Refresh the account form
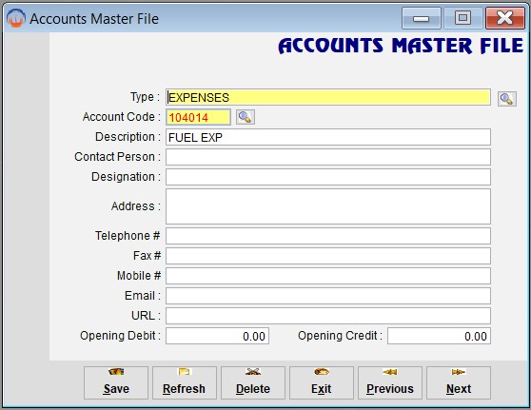This screenshot has width=531, height=410. 185,382
